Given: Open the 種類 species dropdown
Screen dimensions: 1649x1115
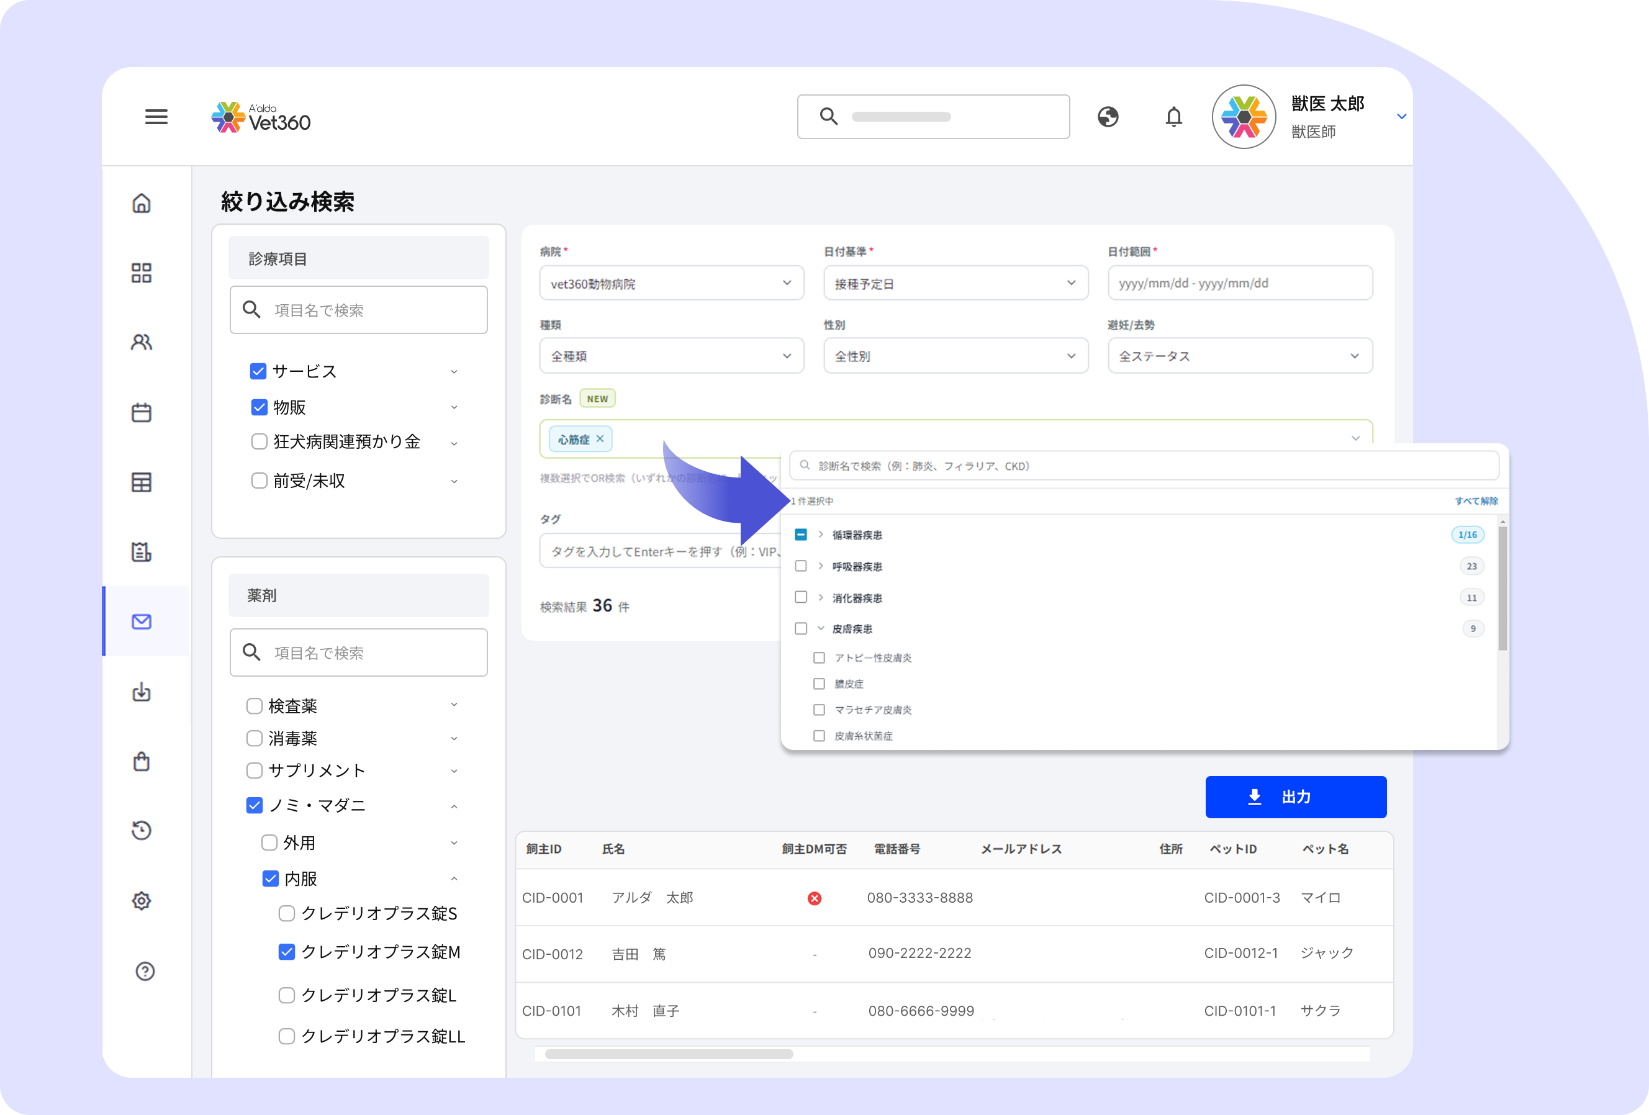Looking at the screenshot, I should coord(671,356).
